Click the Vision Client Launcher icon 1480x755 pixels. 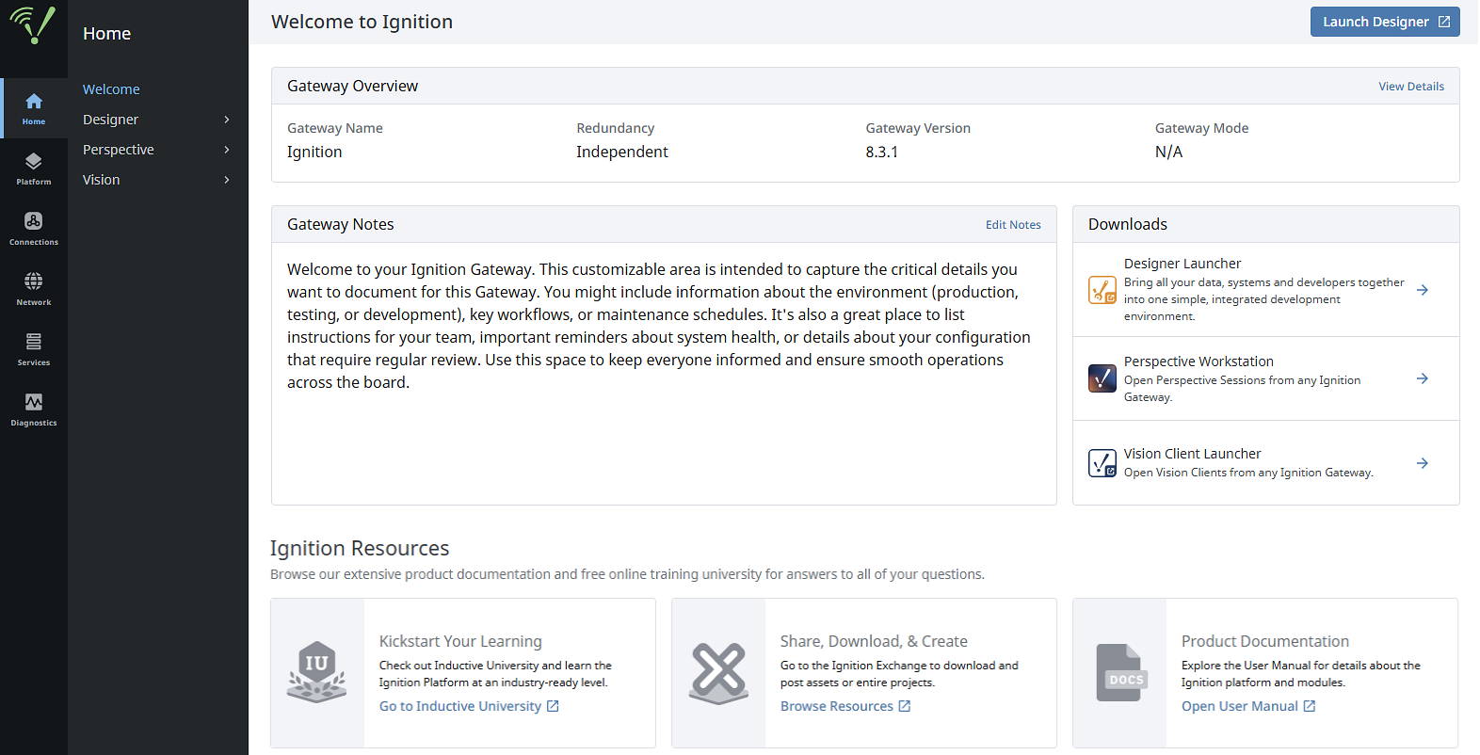(x=1102, y=463)
